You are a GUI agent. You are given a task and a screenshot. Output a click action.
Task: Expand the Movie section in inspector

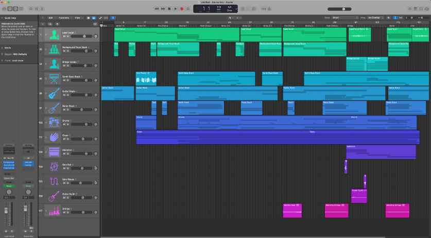[2, 48]
